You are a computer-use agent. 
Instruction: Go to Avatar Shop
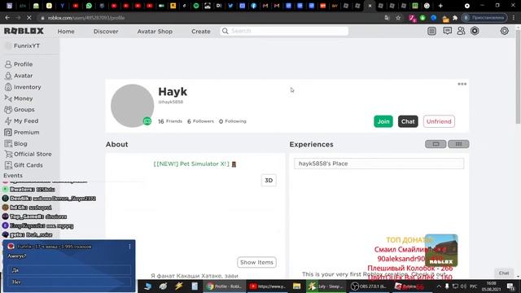pyautogui.click(x=155, y=31)
